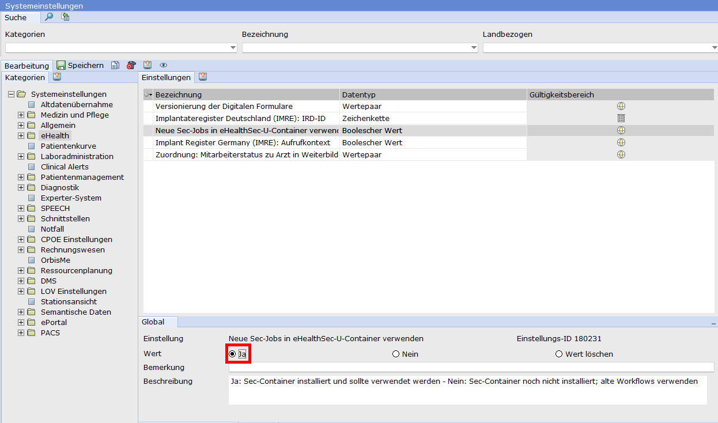The height and width of the screenshot is (423, 718).
Task: Click the reset search icon beside magnifier
Action: pyautogui.click(x=65, y=17)
